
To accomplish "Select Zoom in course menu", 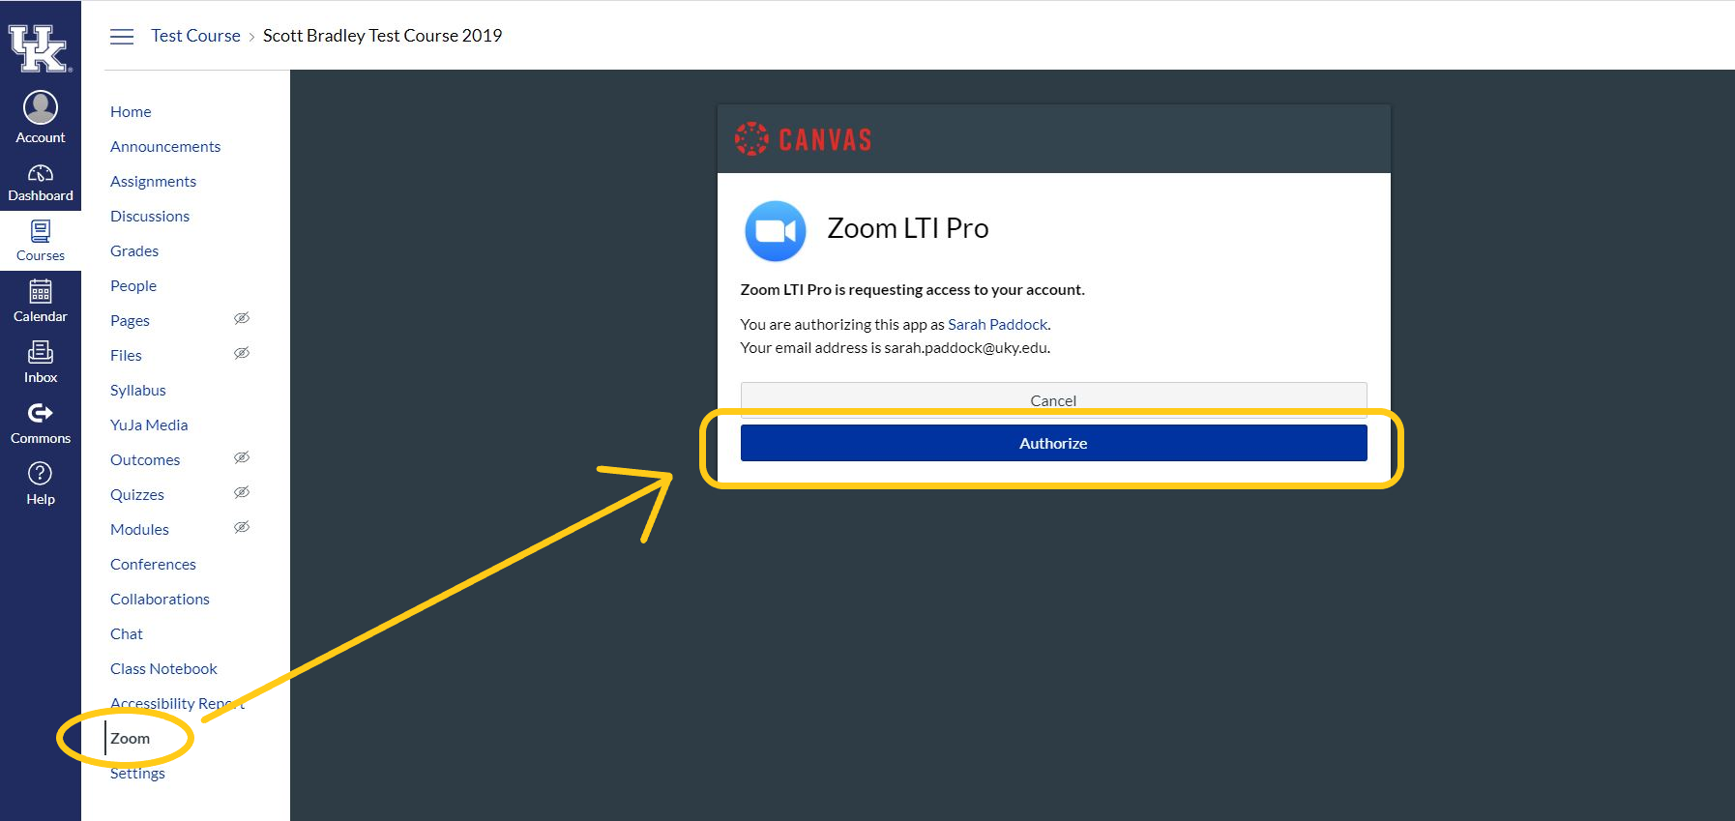I will click(x=130, y=738).
